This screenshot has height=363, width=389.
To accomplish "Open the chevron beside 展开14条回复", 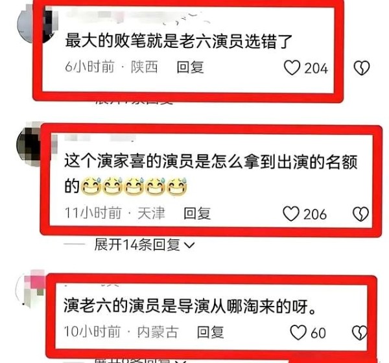I will click(189, 246).
